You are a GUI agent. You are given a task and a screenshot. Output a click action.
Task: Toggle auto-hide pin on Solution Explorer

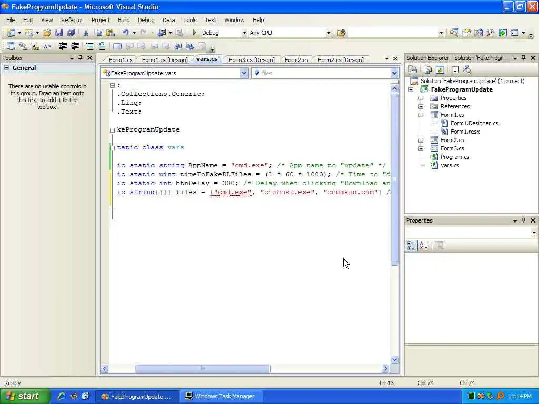pyautogui.click(x=524, y=58)
